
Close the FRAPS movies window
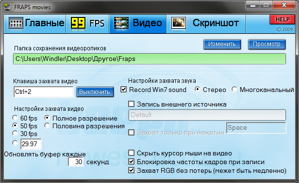(284, 5)
